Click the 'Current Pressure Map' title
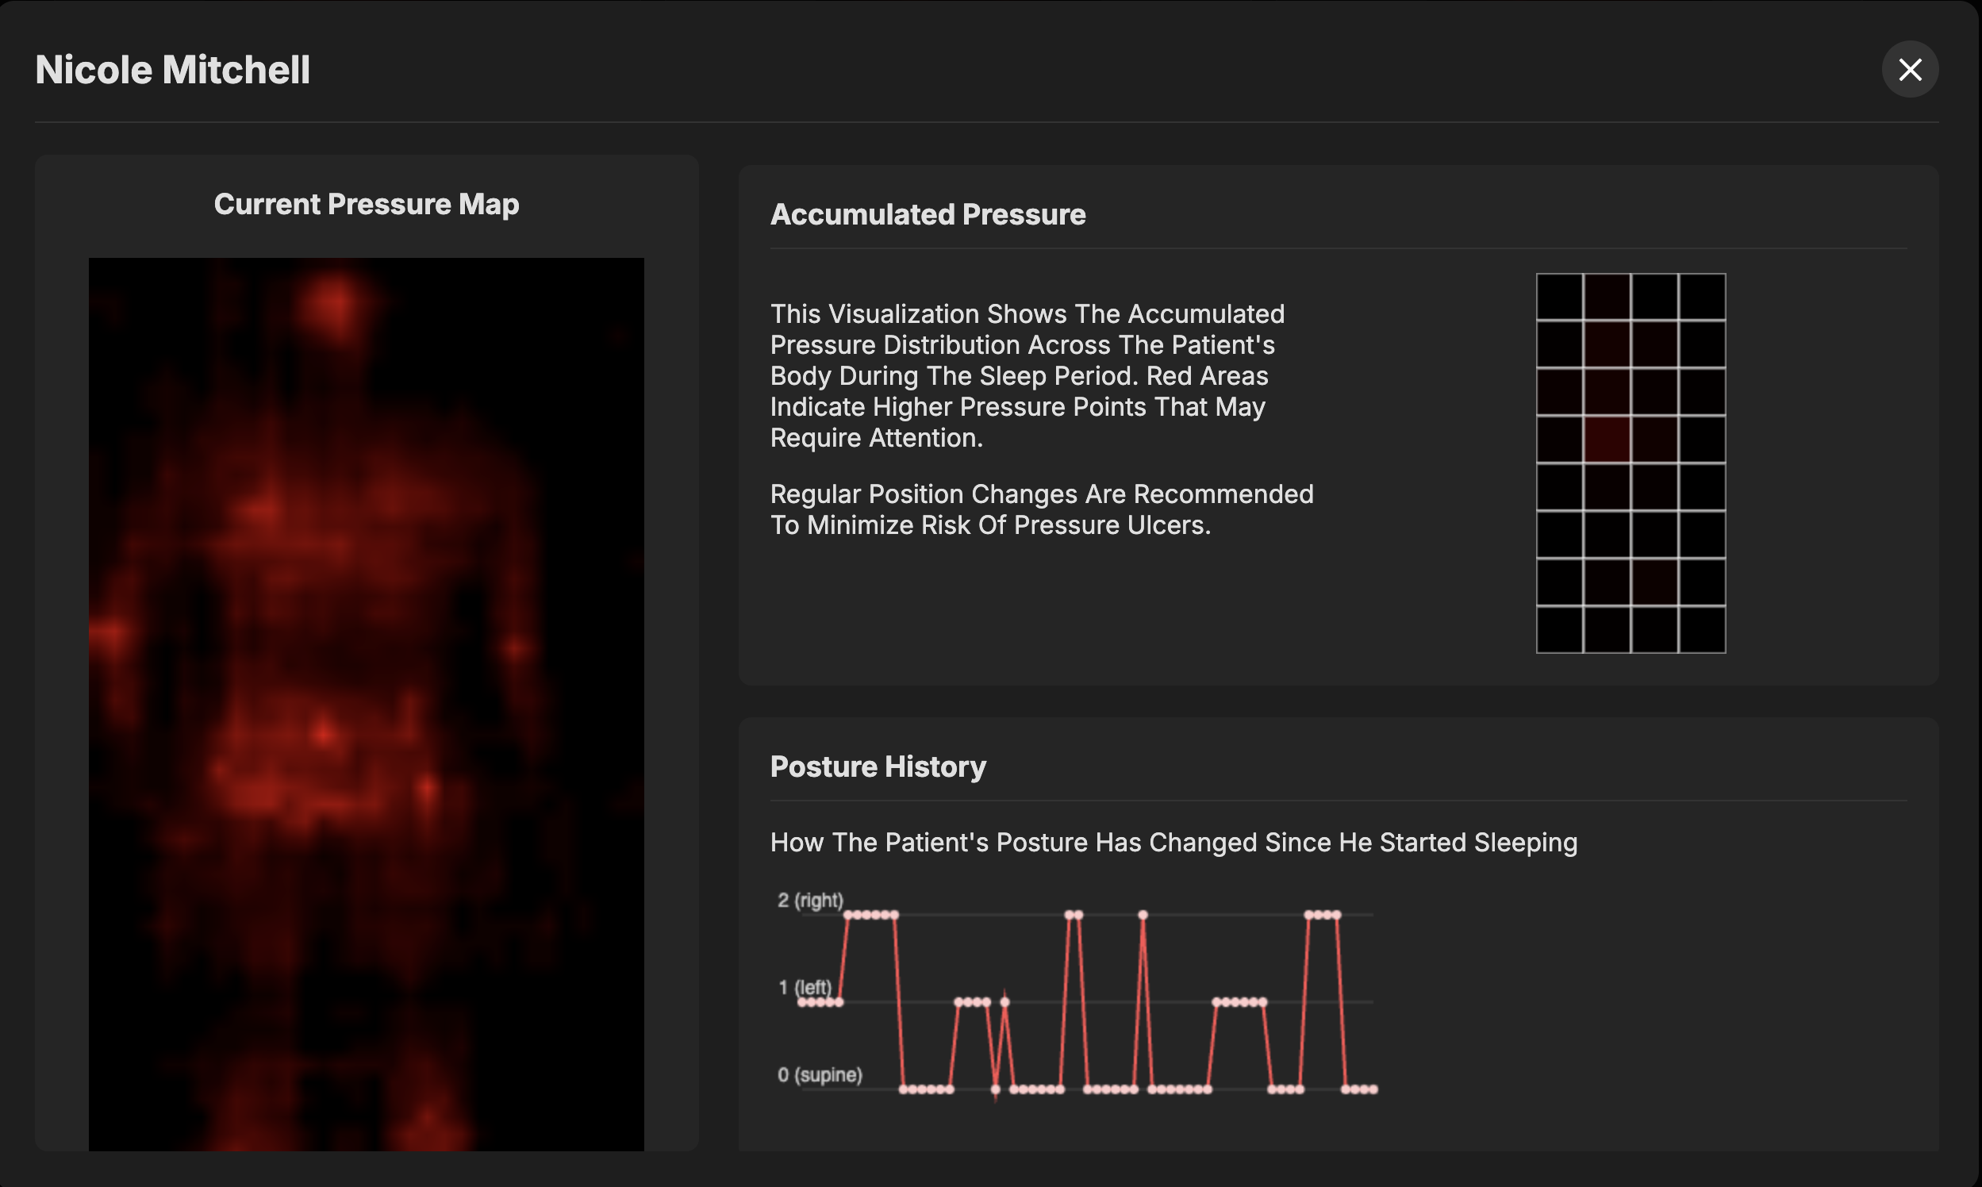 [367, 204]
